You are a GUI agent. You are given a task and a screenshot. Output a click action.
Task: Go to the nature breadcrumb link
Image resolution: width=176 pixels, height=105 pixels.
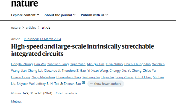pos(16,28)
